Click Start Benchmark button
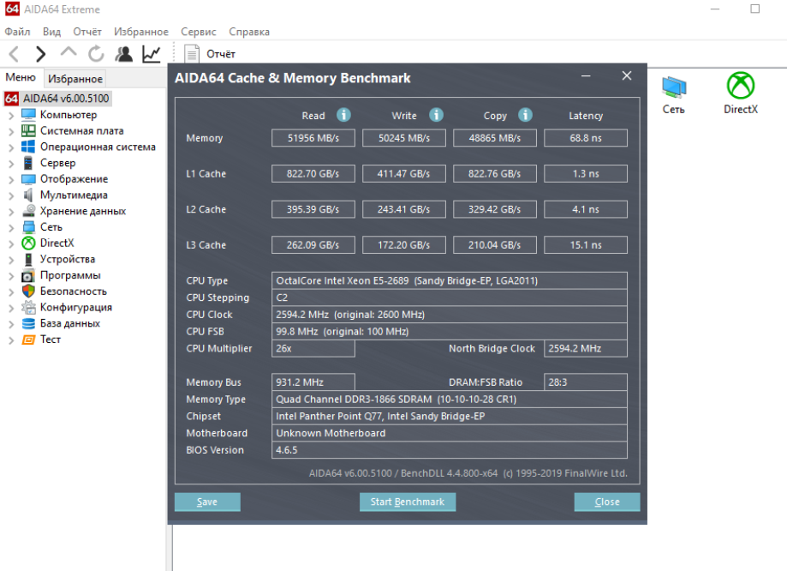 pos(408,502)
